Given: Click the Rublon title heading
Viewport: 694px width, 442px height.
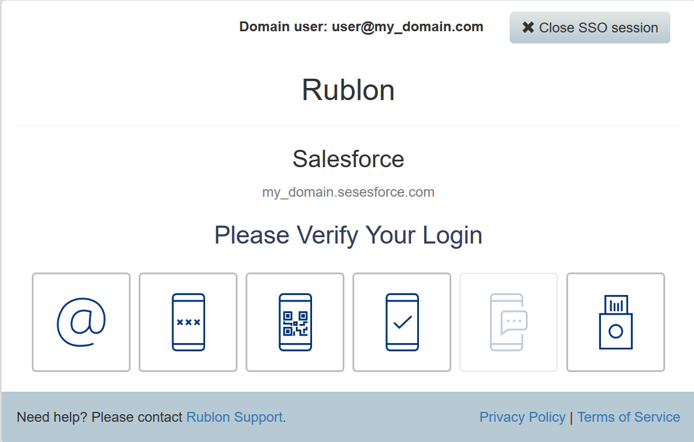Looking at the screenshot, I should [348, 90].
